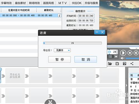This screenshot has height=104, width=139.
Task: Select 画面风格 in the right info list
Action: tap(135, 98)
